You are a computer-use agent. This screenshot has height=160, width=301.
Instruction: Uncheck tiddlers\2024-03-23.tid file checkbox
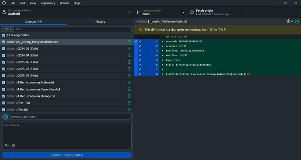coord(3,49)
